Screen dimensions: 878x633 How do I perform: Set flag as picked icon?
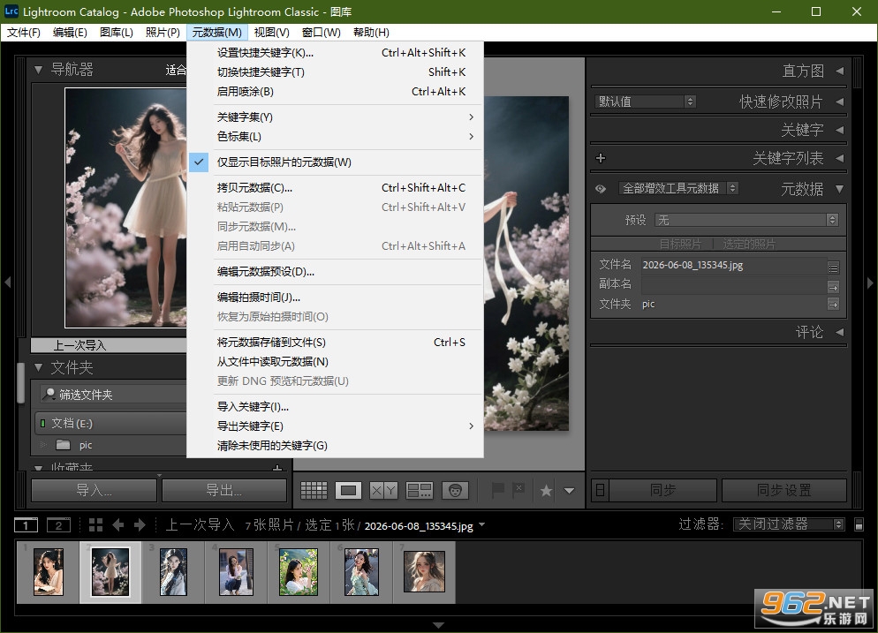coord(497,491)
